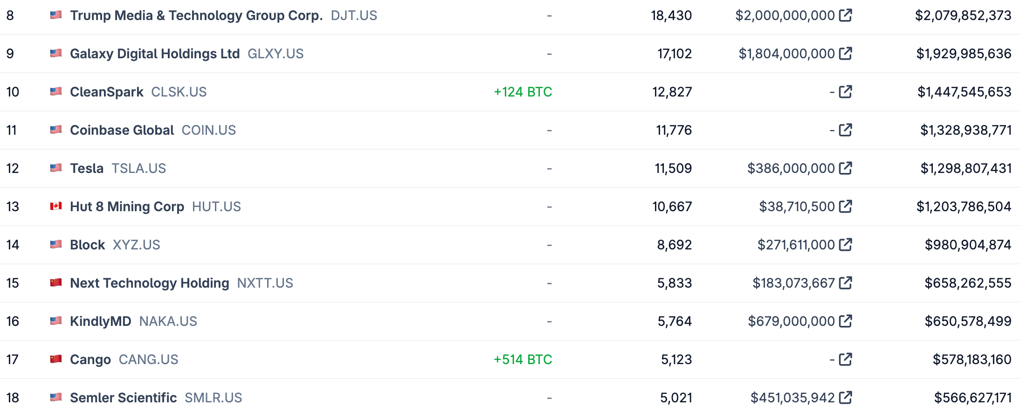Image resolution: width=1020 pixels, height=414 pixels.
Task: Click external link icon in Block row
Action: (845, 245)
